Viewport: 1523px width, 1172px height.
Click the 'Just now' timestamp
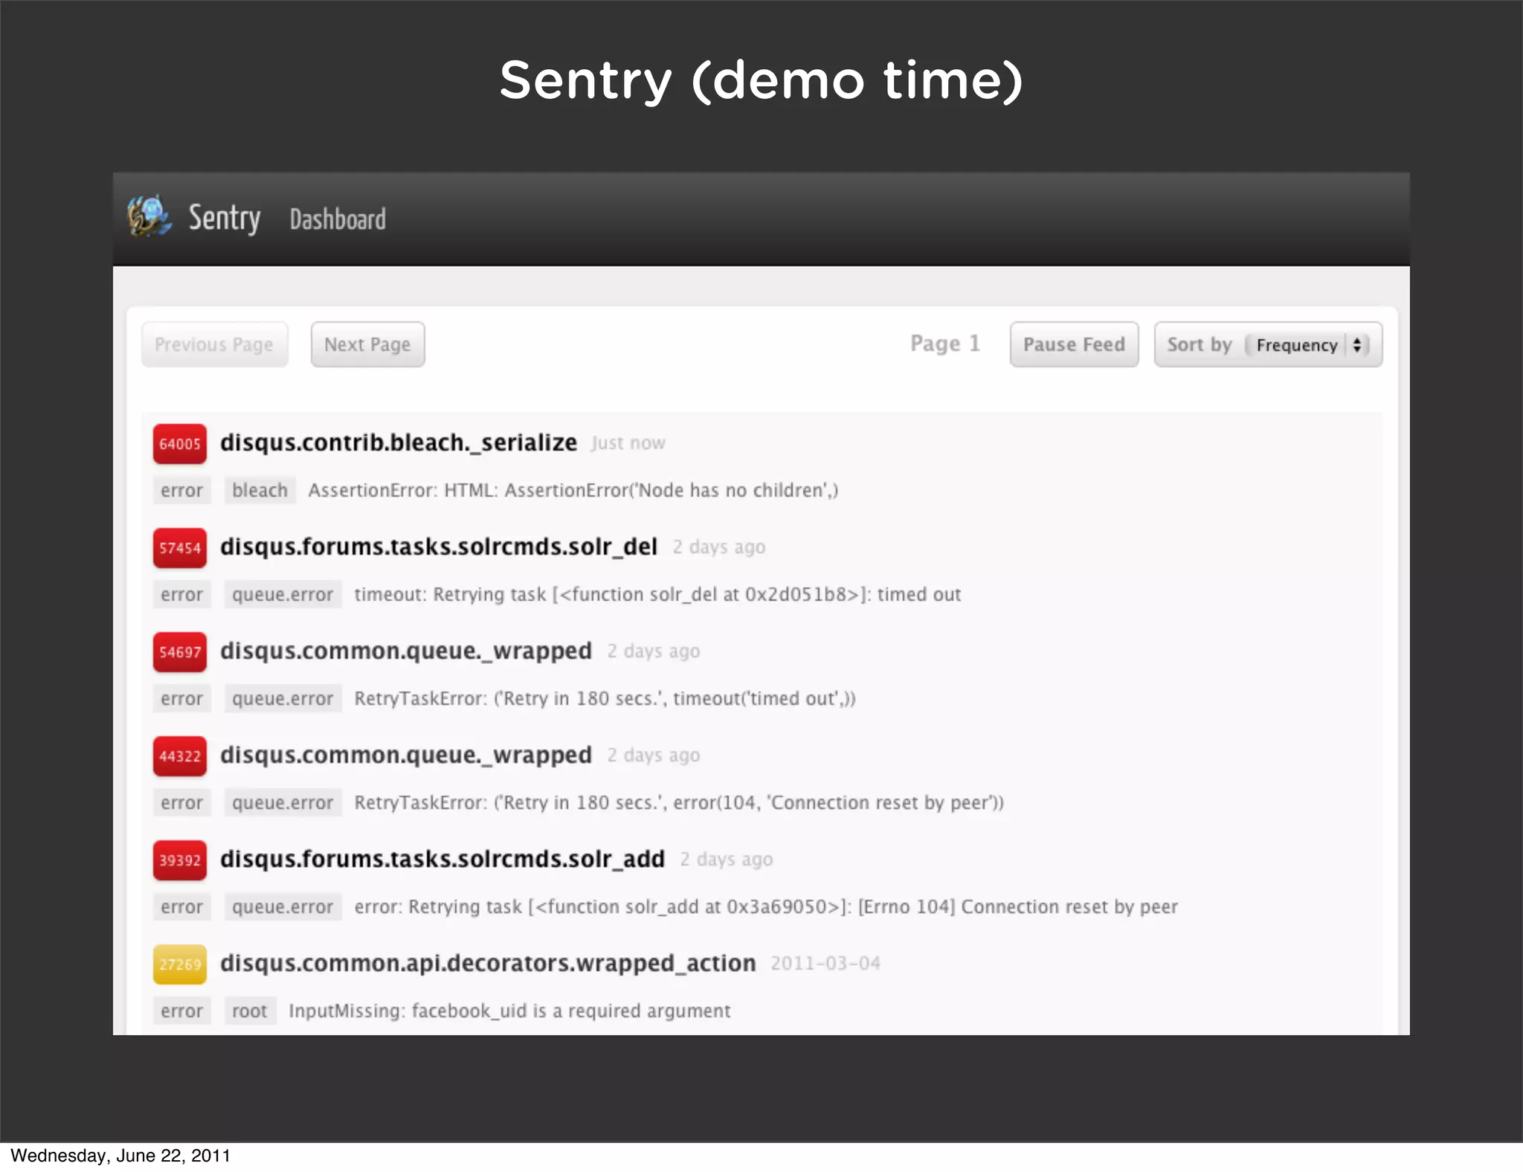tap(628, 443)
